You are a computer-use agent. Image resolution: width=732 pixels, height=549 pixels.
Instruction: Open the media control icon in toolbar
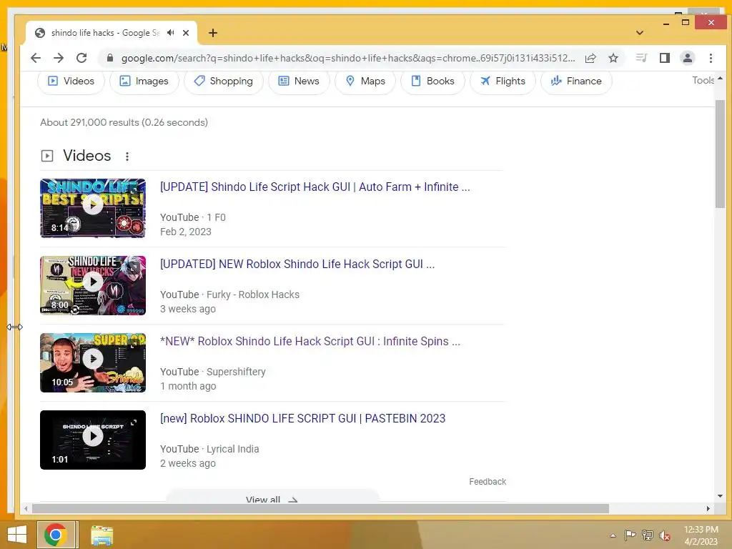click(x=641, y=58)
